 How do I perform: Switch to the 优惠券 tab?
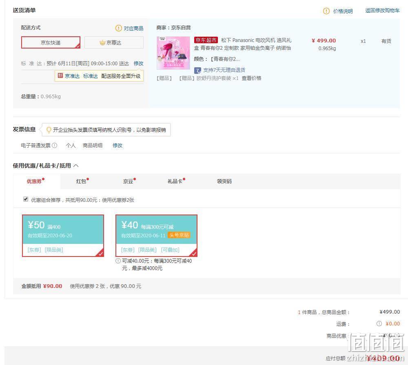(x=37, y=181)
